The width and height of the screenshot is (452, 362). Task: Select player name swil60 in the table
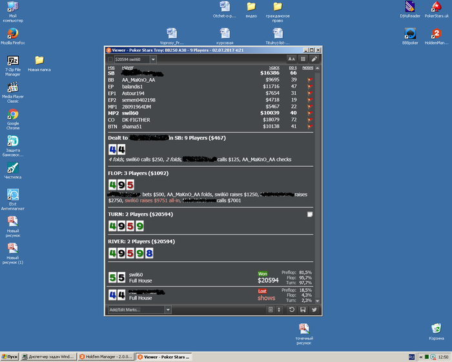click(x=130, y=113)
